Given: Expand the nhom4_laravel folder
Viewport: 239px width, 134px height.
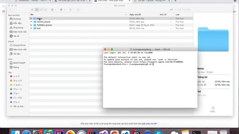Looking at the screenshot, I should (x=31, y=22).
